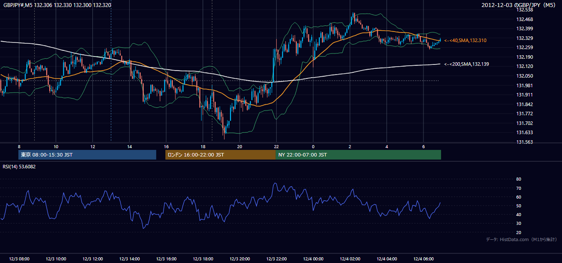Image resolution: width=562 pixels, height=263 pixels.
Task: Click the 12/3 18:00 time label
Action: pyautogui.click(x=203, y=259)
